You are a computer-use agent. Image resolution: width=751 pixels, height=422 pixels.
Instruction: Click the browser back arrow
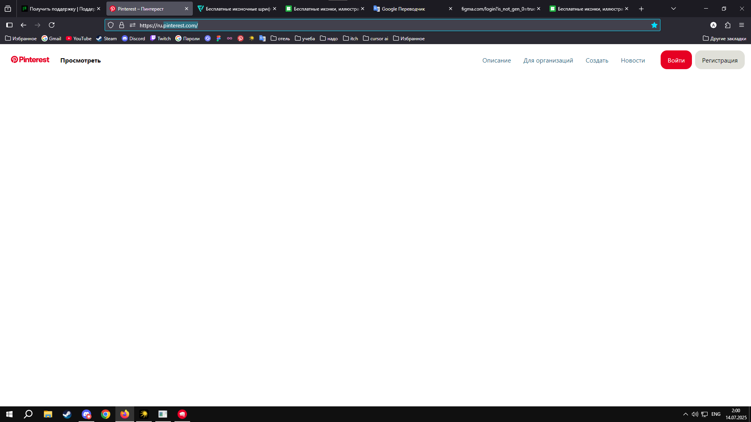23,25
